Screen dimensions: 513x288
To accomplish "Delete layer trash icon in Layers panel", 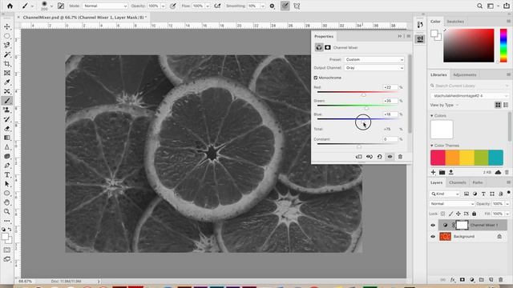I will [x=500, y=280].
